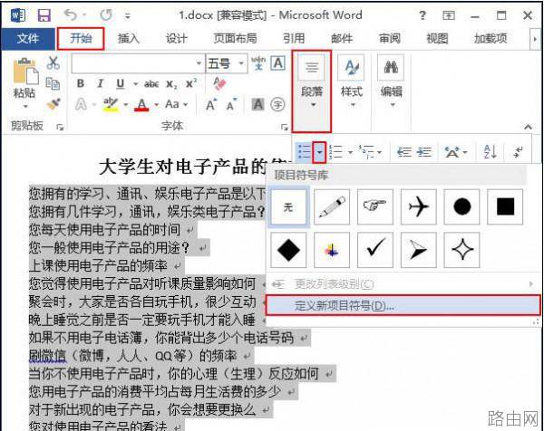
Task: Open the underline style dropdown arrow
Action: point(135,84)
